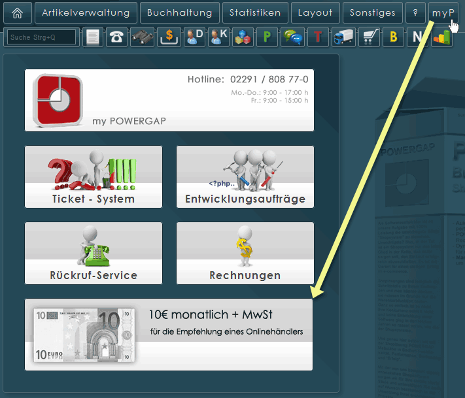
Task: Click the red POWERGAP logo
Action: tap(58, 101)
